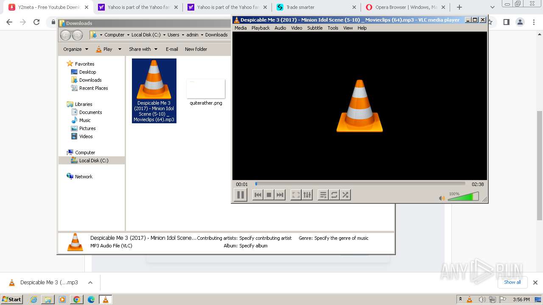Click Local Disk (C:) breadcrumb

[x=146, y=35]
